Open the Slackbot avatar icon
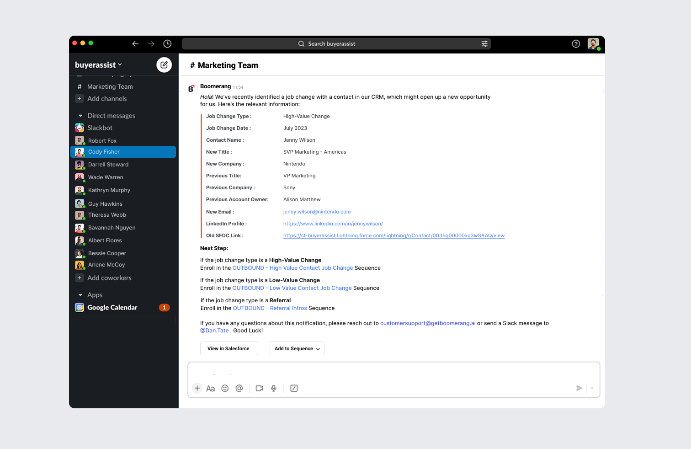Image resolution: width=691 pixels, height=449 pixels. (80, 128)
